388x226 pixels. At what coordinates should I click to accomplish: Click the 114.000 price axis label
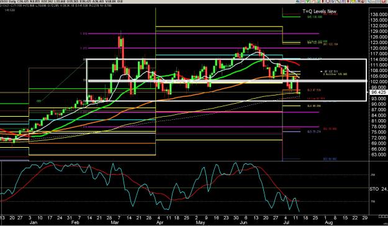point(379,60)
